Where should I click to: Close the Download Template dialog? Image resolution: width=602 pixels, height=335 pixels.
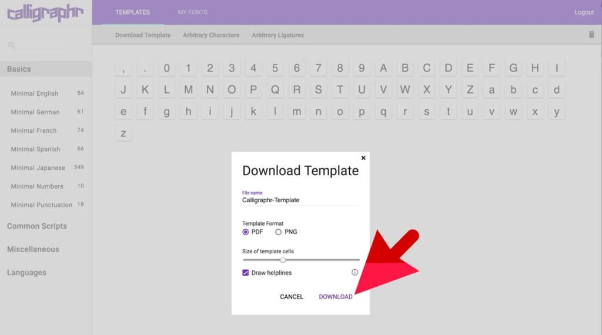(x=363, y=158)
